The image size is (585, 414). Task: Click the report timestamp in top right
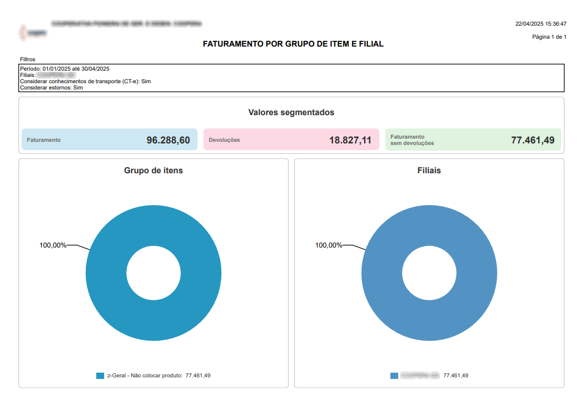[x=541, y=24]
